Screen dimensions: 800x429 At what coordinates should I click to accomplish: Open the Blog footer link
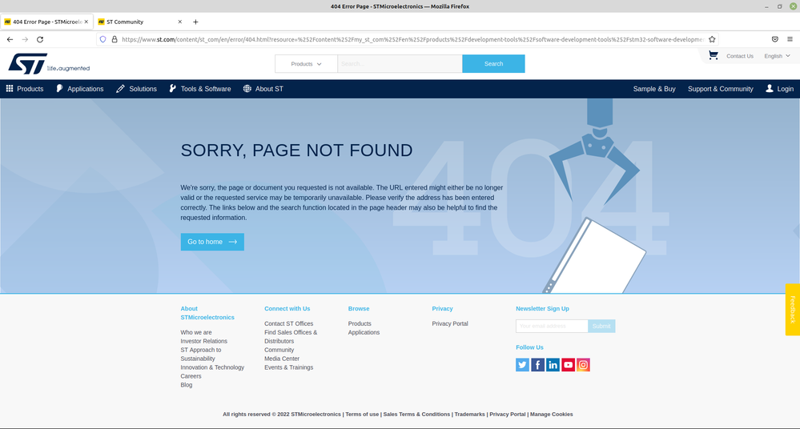click(187, 385)
